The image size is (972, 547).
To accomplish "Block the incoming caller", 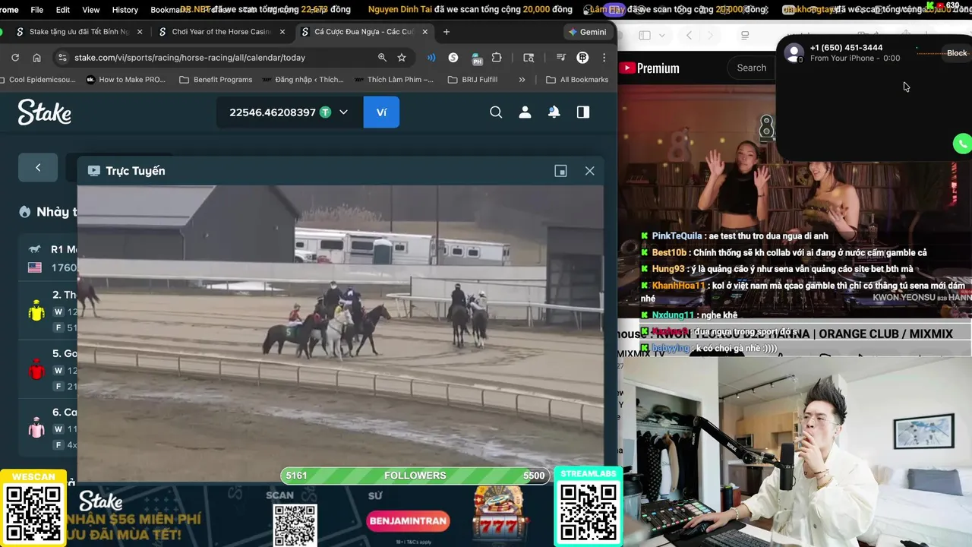I will 957,53.
